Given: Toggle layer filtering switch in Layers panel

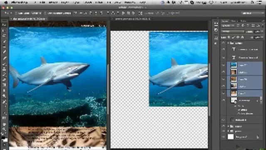Looking at the screenshot, I should [263, 26].
